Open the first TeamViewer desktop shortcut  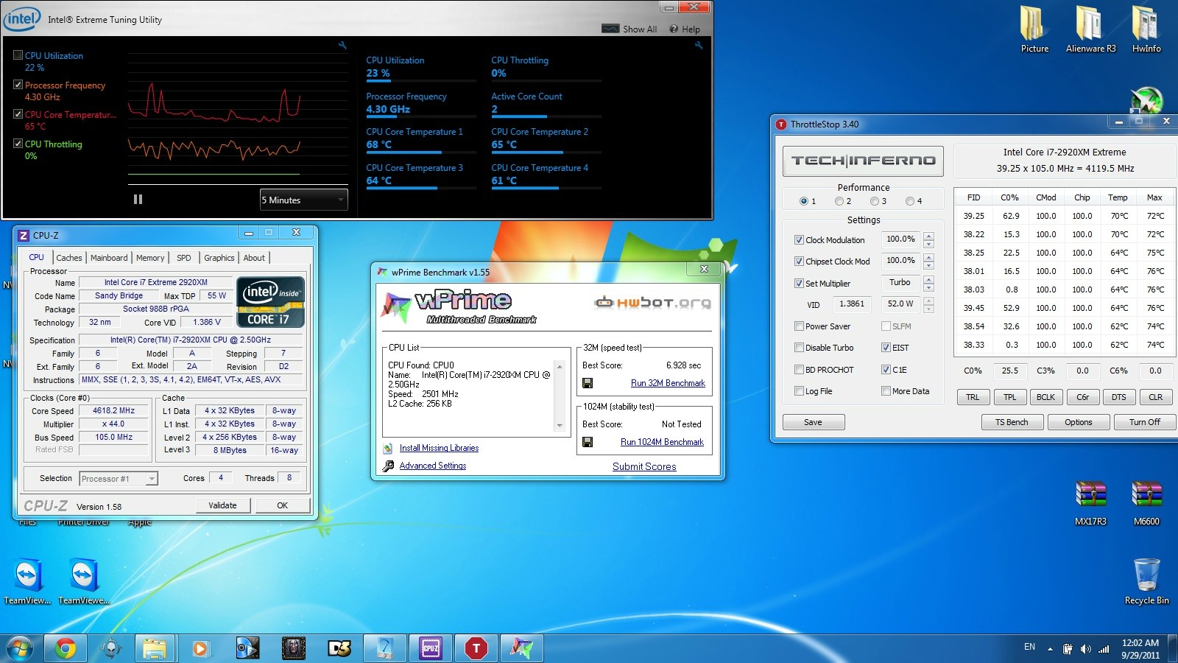click(27, 582)
